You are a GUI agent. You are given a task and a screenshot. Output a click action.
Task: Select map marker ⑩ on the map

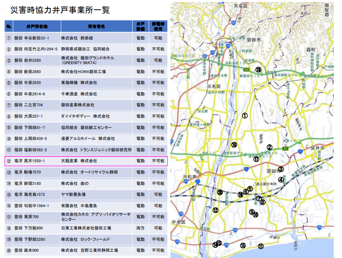tap(255, 215)
